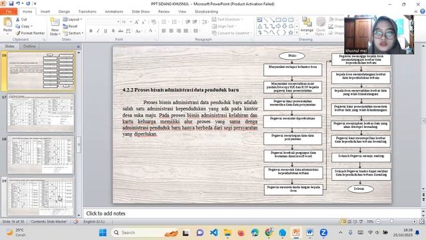
Task: Click 'Contents Slide Master' theme label
Action: tap(49, 222)
